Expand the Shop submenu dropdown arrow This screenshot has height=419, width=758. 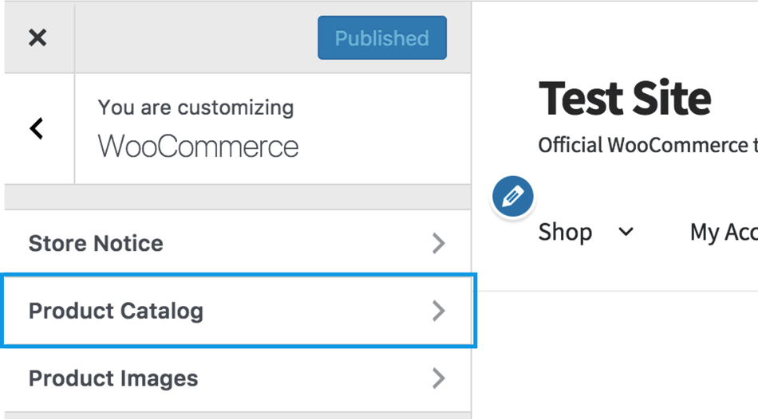tap(626, 232)
